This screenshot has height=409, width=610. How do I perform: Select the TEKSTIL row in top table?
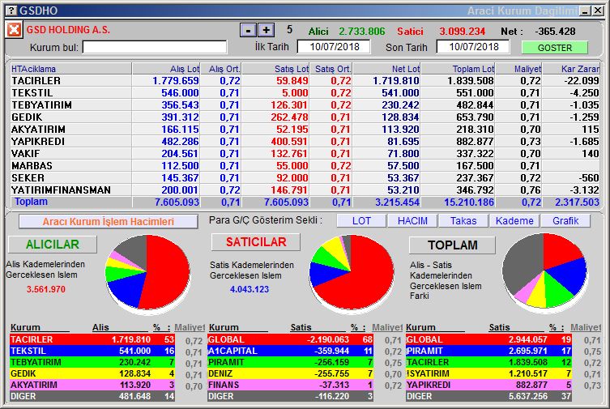coord(305,93)
